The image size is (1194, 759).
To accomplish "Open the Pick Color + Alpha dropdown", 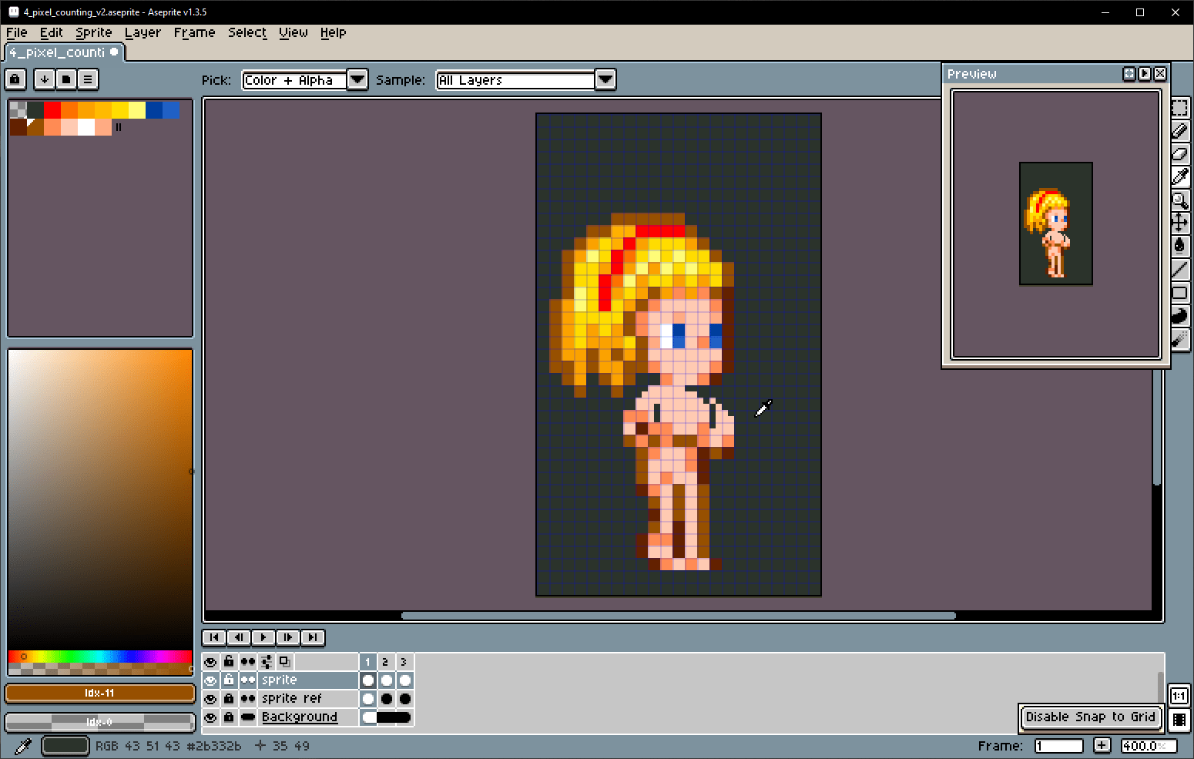I will click(x=357, y=80).
